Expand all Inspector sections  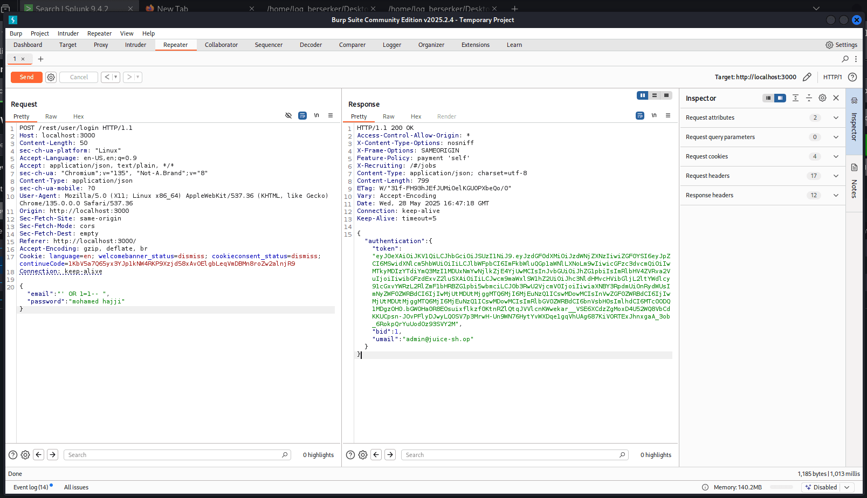[795, 98]
